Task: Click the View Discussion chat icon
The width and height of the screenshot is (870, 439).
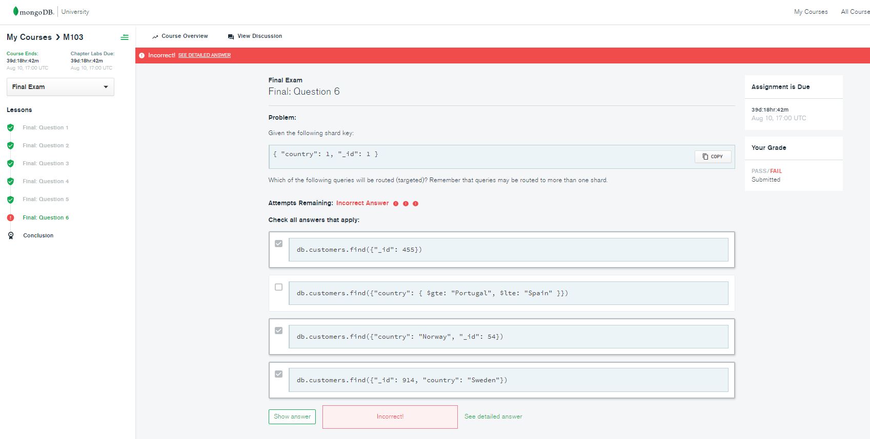Action: pos(231,36)
